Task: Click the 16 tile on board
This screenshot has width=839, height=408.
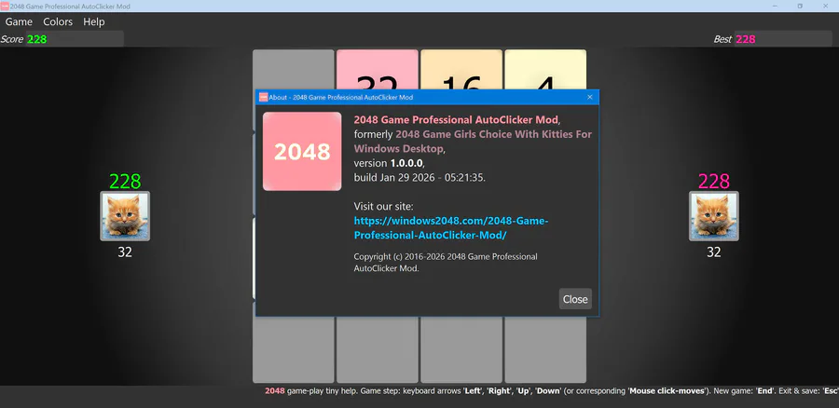Action: click(461, 70)
